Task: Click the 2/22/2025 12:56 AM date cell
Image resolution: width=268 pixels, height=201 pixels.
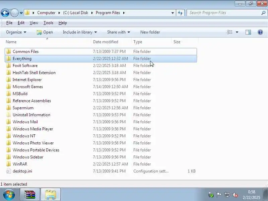Action: [111, 108]
